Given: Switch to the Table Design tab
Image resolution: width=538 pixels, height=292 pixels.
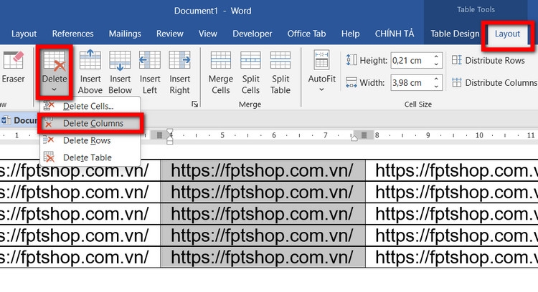Looking at the screenshot, I should point(455,34).
